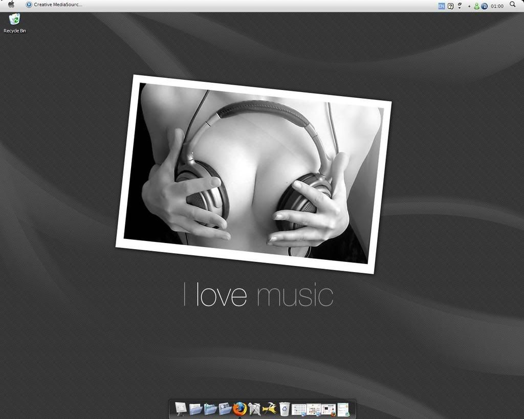The width and height of the screenshot is (524, 419).
Task: Open the magnifying glass search
Action: click(x=513, y=5)
